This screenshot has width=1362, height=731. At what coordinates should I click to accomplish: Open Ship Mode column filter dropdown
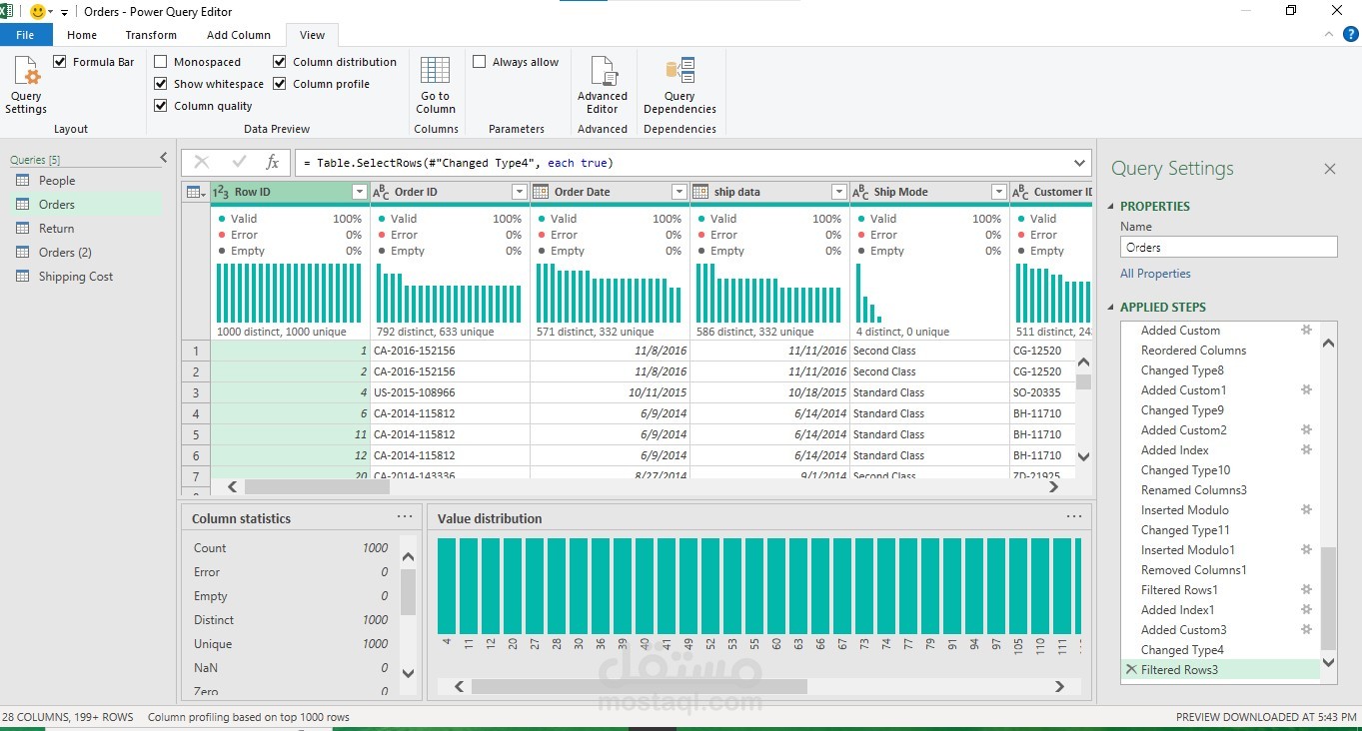point(999,192)
